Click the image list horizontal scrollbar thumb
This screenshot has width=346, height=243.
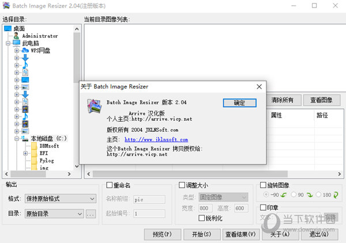[x=190, y=174]
